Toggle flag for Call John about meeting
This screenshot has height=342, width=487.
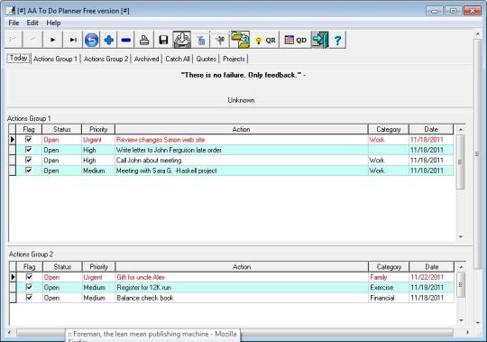click(x=29, y=160)
